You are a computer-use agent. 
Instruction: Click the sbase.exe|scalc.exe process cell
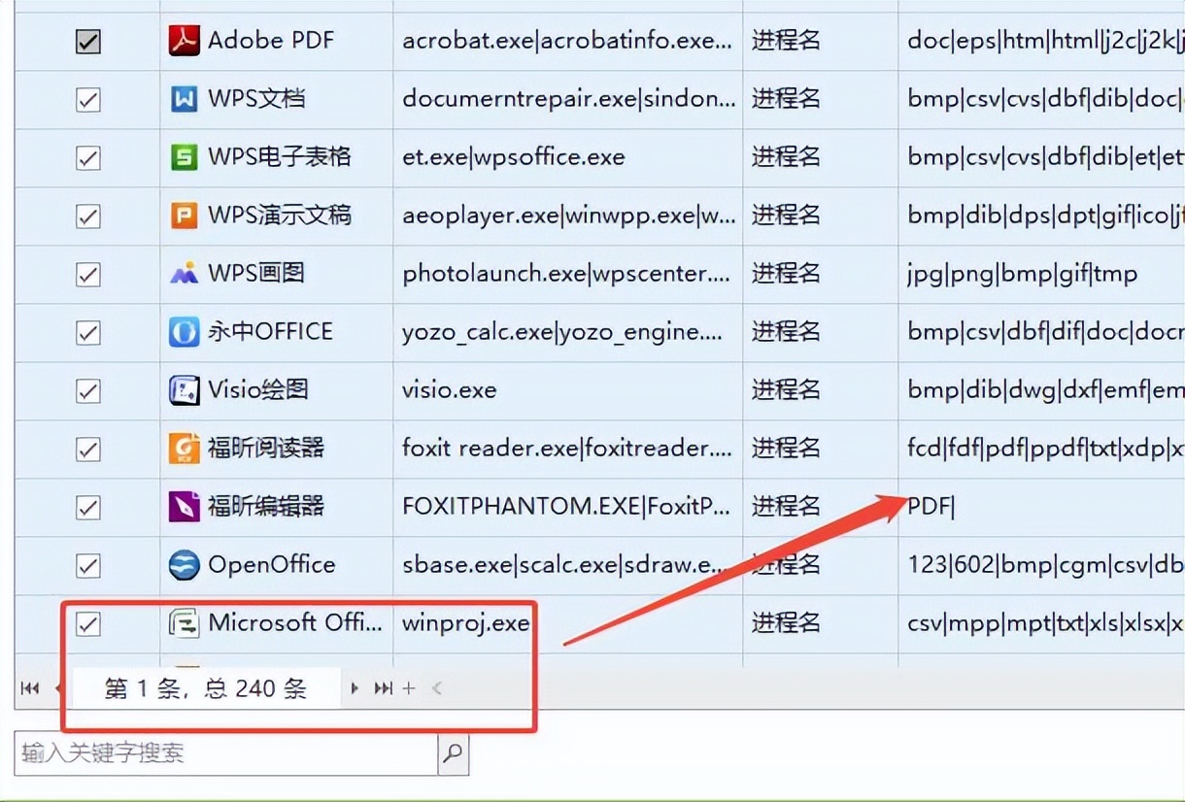click(568, 565)
